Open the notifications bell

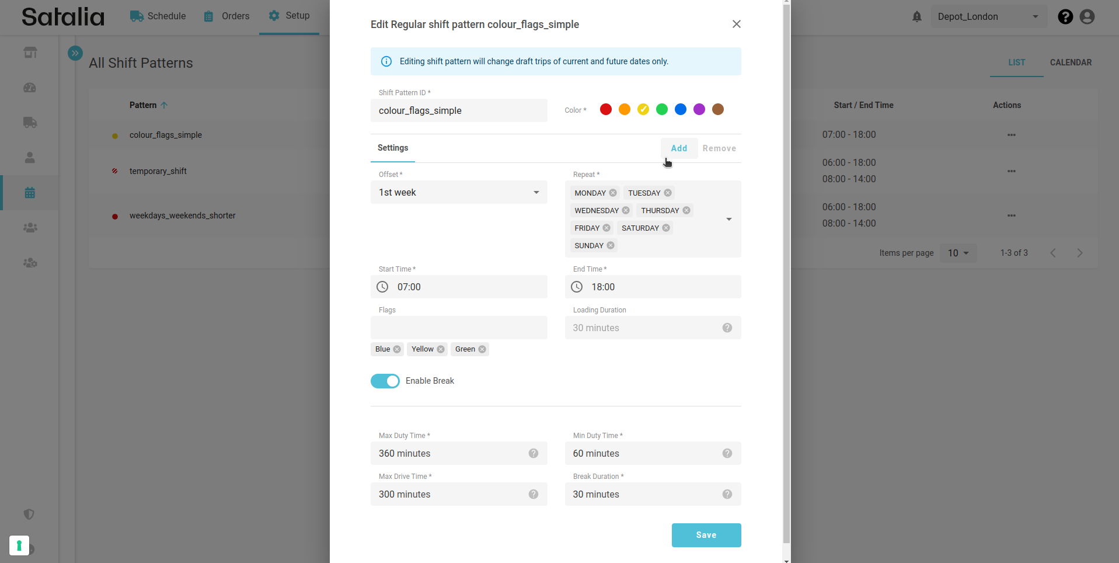(917, 17)
